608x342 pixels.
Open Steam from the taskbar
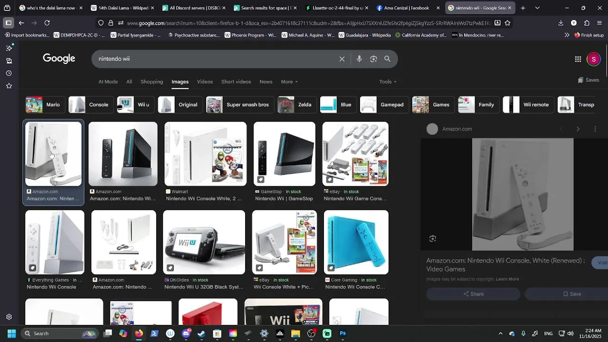pyautogui.click(x=201, y=333)
